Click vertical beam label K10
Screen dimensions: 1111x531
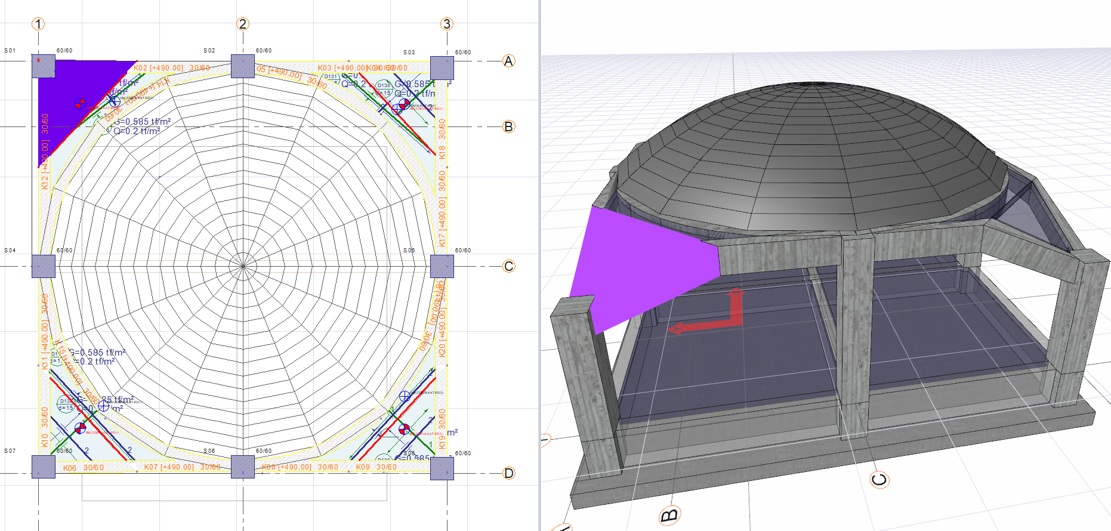coord(45,427)
